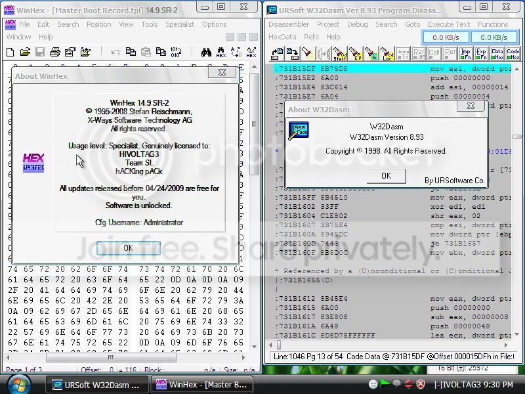Open the Position menu in WinHex
This screenshot has height=394, width=525.
click(99, 24)
